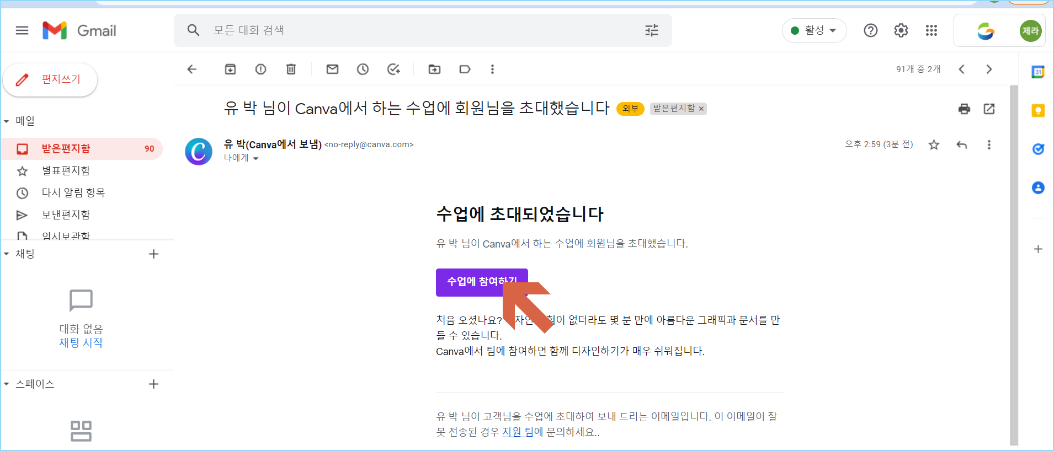The image size is (1054, 451).
Task: Open email in new window
Action: tap(989, 109)
